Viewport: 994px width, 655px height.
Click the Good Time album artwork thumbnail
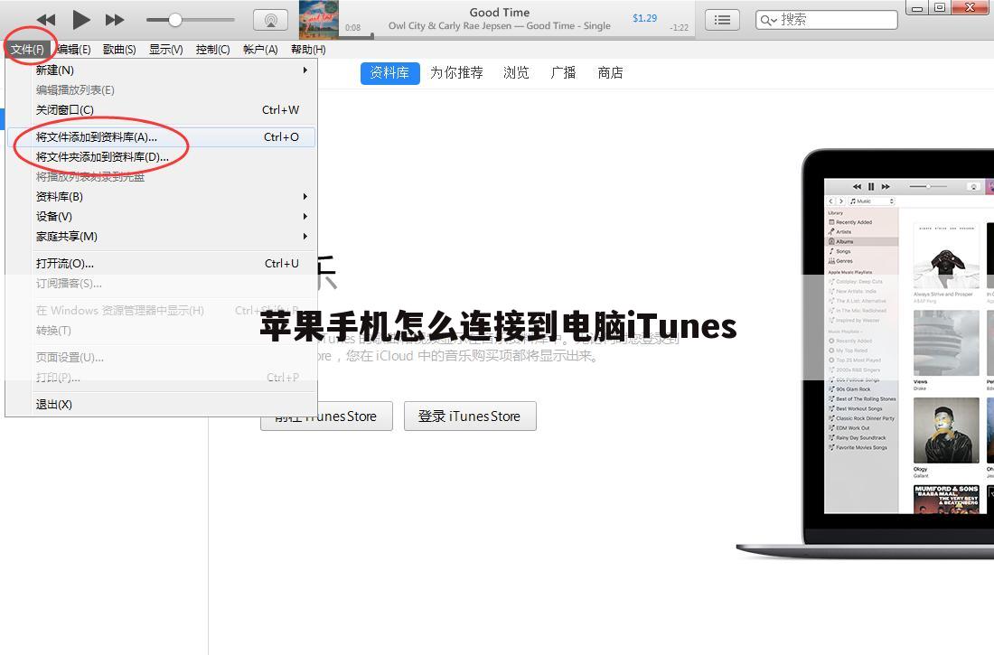319,20
